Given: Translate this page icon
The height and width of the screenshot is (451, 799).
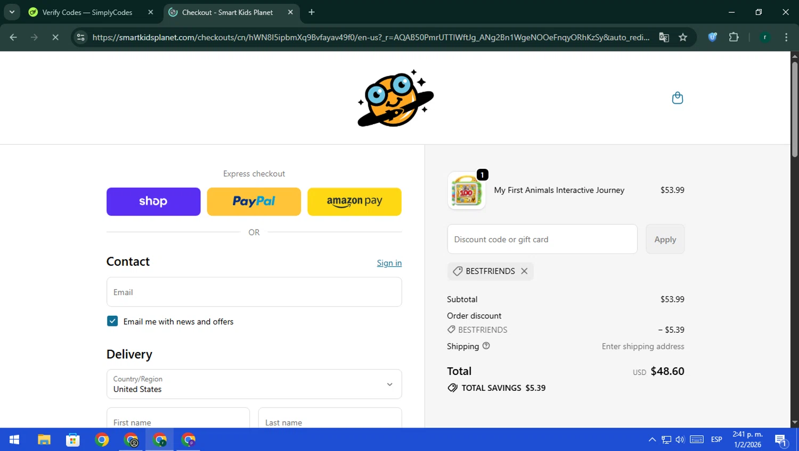Looking at the screenshot, I should point(664,37).
